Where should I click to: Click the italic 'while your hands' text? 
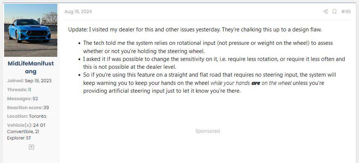(x=230, y=83)
